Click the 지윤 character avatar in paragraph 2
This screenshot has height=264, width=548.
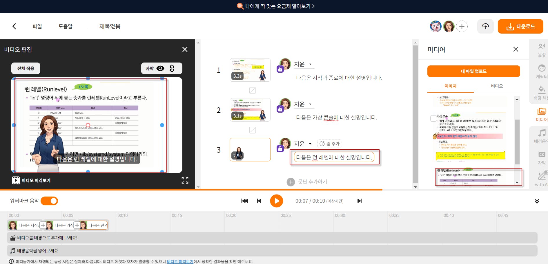coord(285,104)
